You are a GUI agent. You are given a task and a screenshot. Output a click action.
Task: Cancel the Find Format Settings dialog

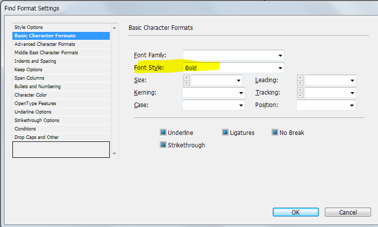(x=348, y=212)
